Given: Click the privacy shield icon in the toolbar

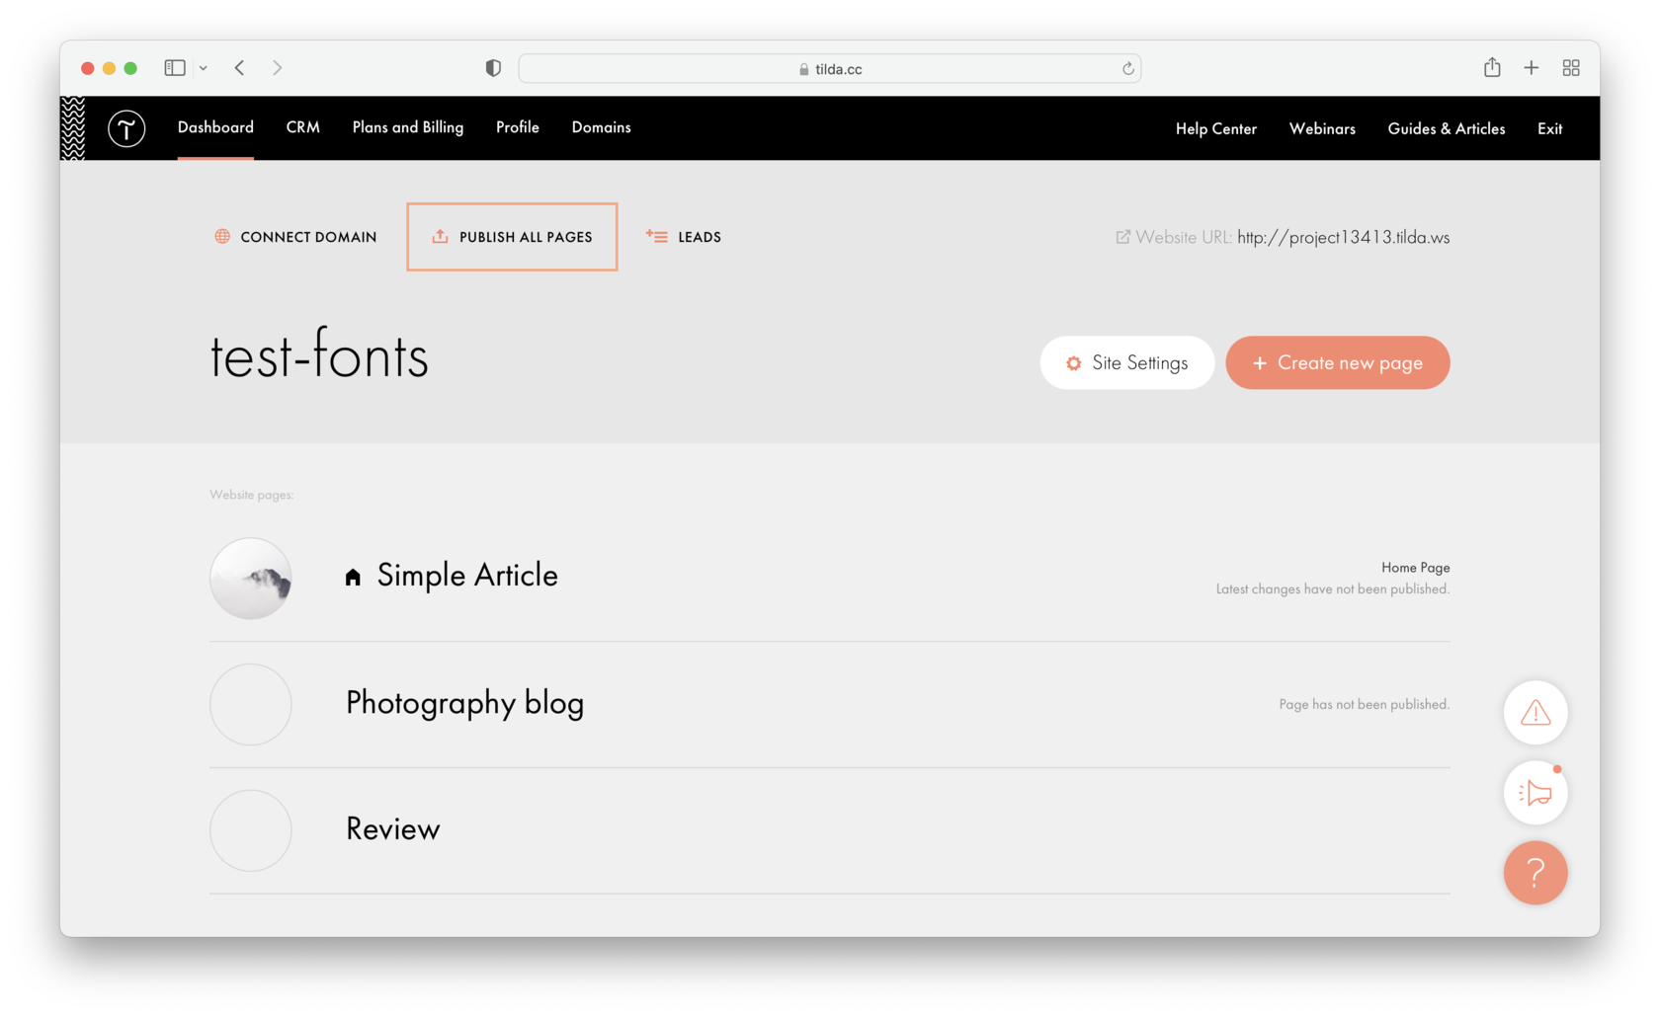Looking at the screenshot, I should tap(491, 67).
